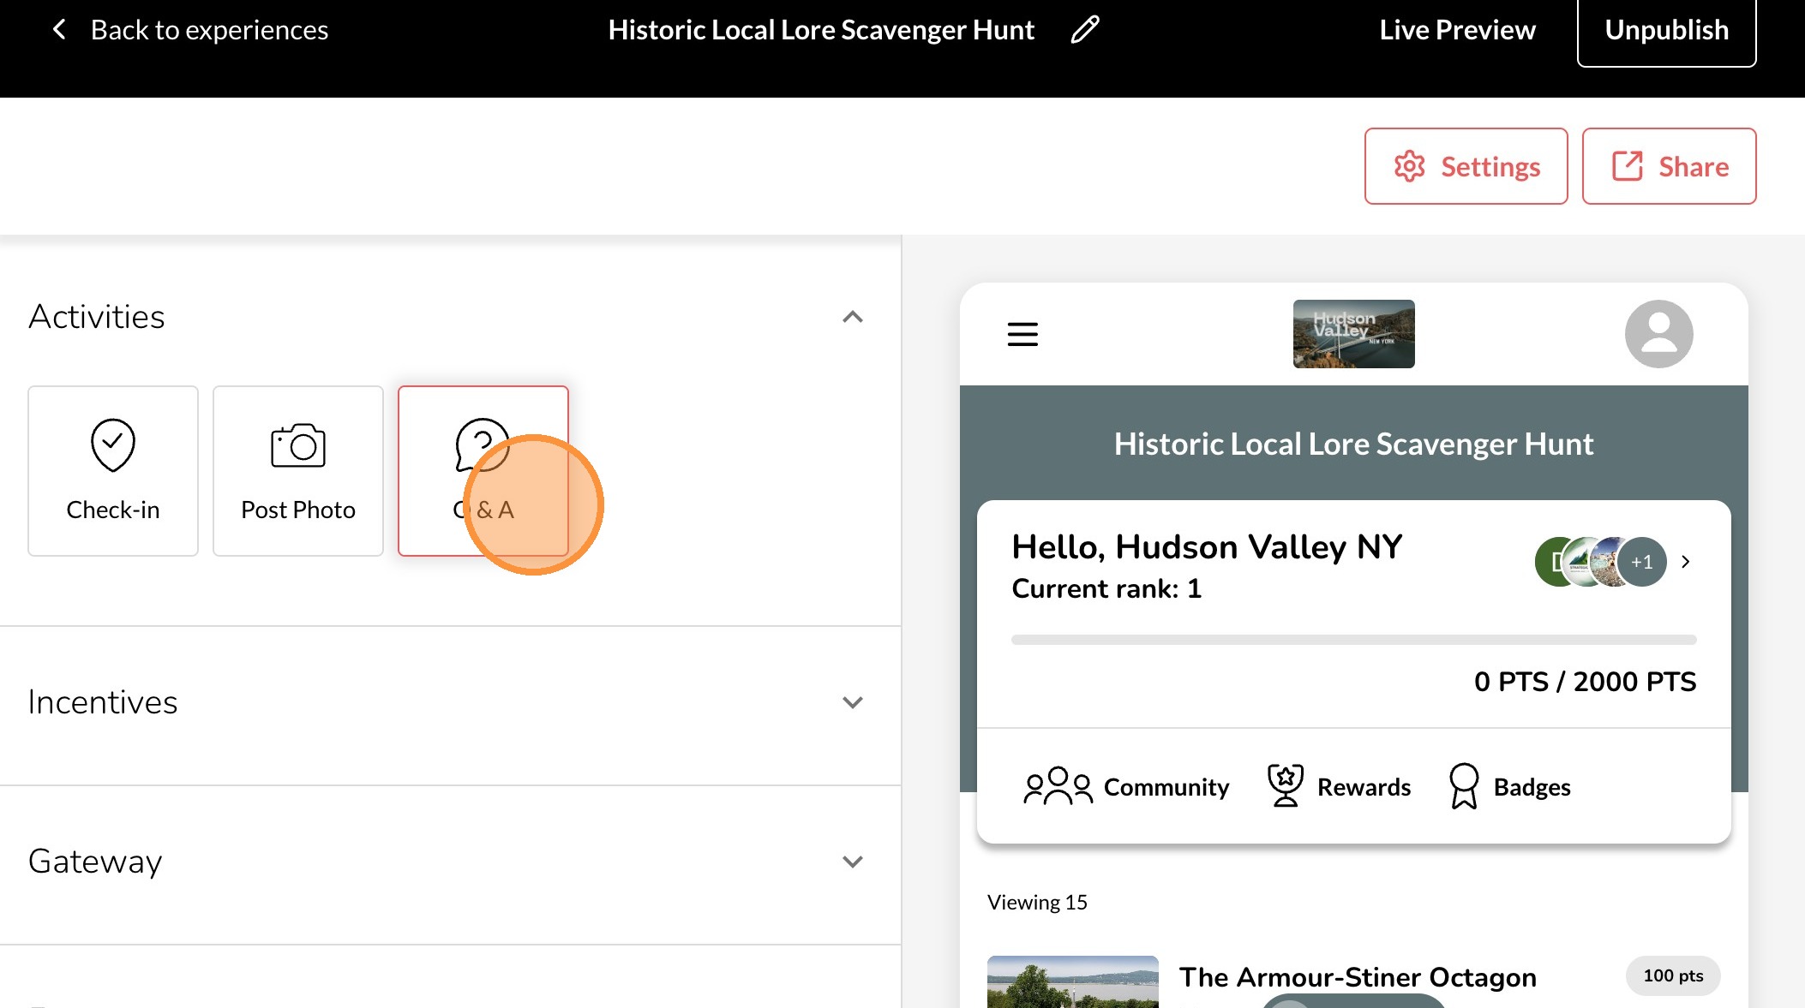The height and width of the screenshot is (1008, 1805).
Task: Click the Unpublish button
Action: pos(1666,31)
